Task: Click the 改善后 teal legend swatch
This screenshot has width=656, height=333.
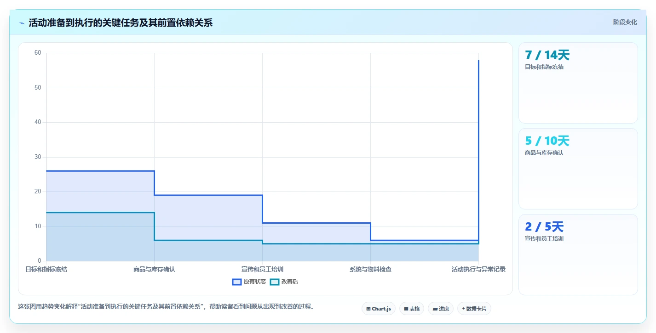Action: 275,282
